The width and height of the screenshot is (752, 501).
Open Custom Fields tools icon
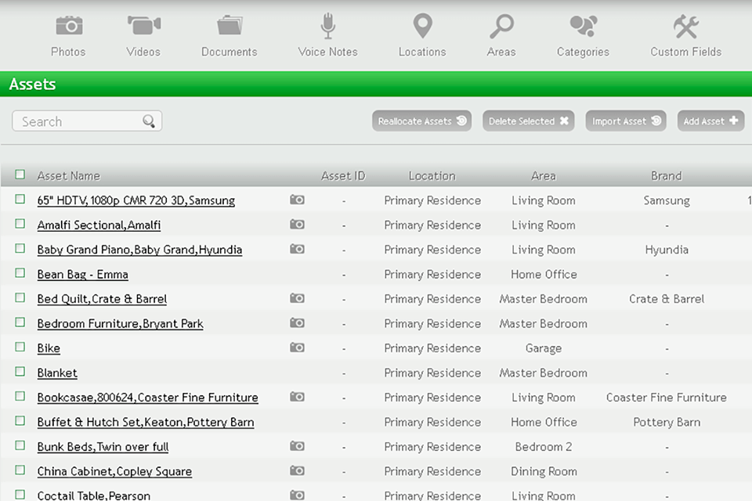(685, 27)
